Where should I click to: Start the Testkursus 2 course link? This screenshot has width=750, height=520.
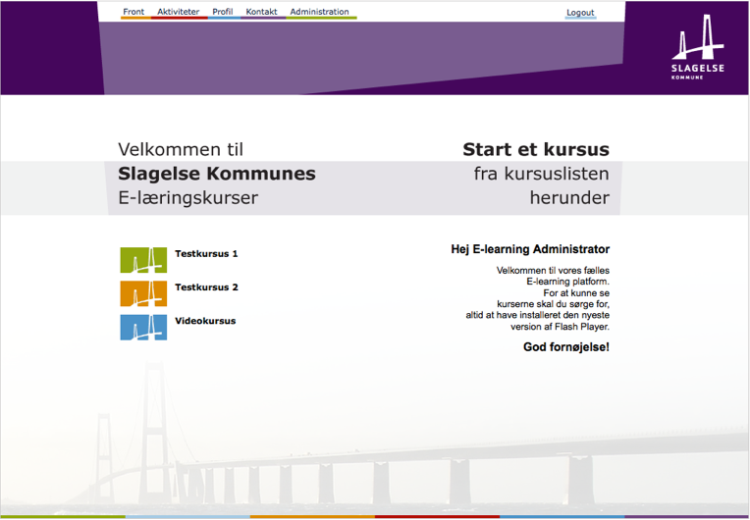[206, 287]
